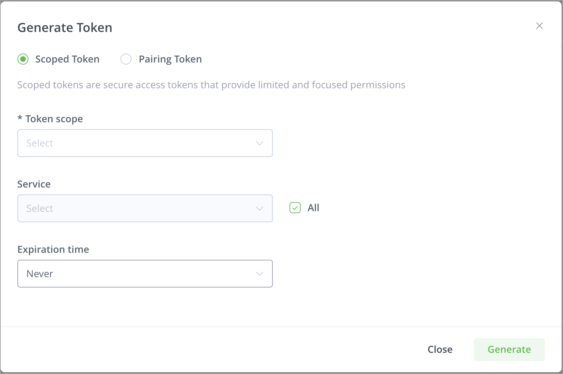Click the Expiration time field label

click(53, 249)
